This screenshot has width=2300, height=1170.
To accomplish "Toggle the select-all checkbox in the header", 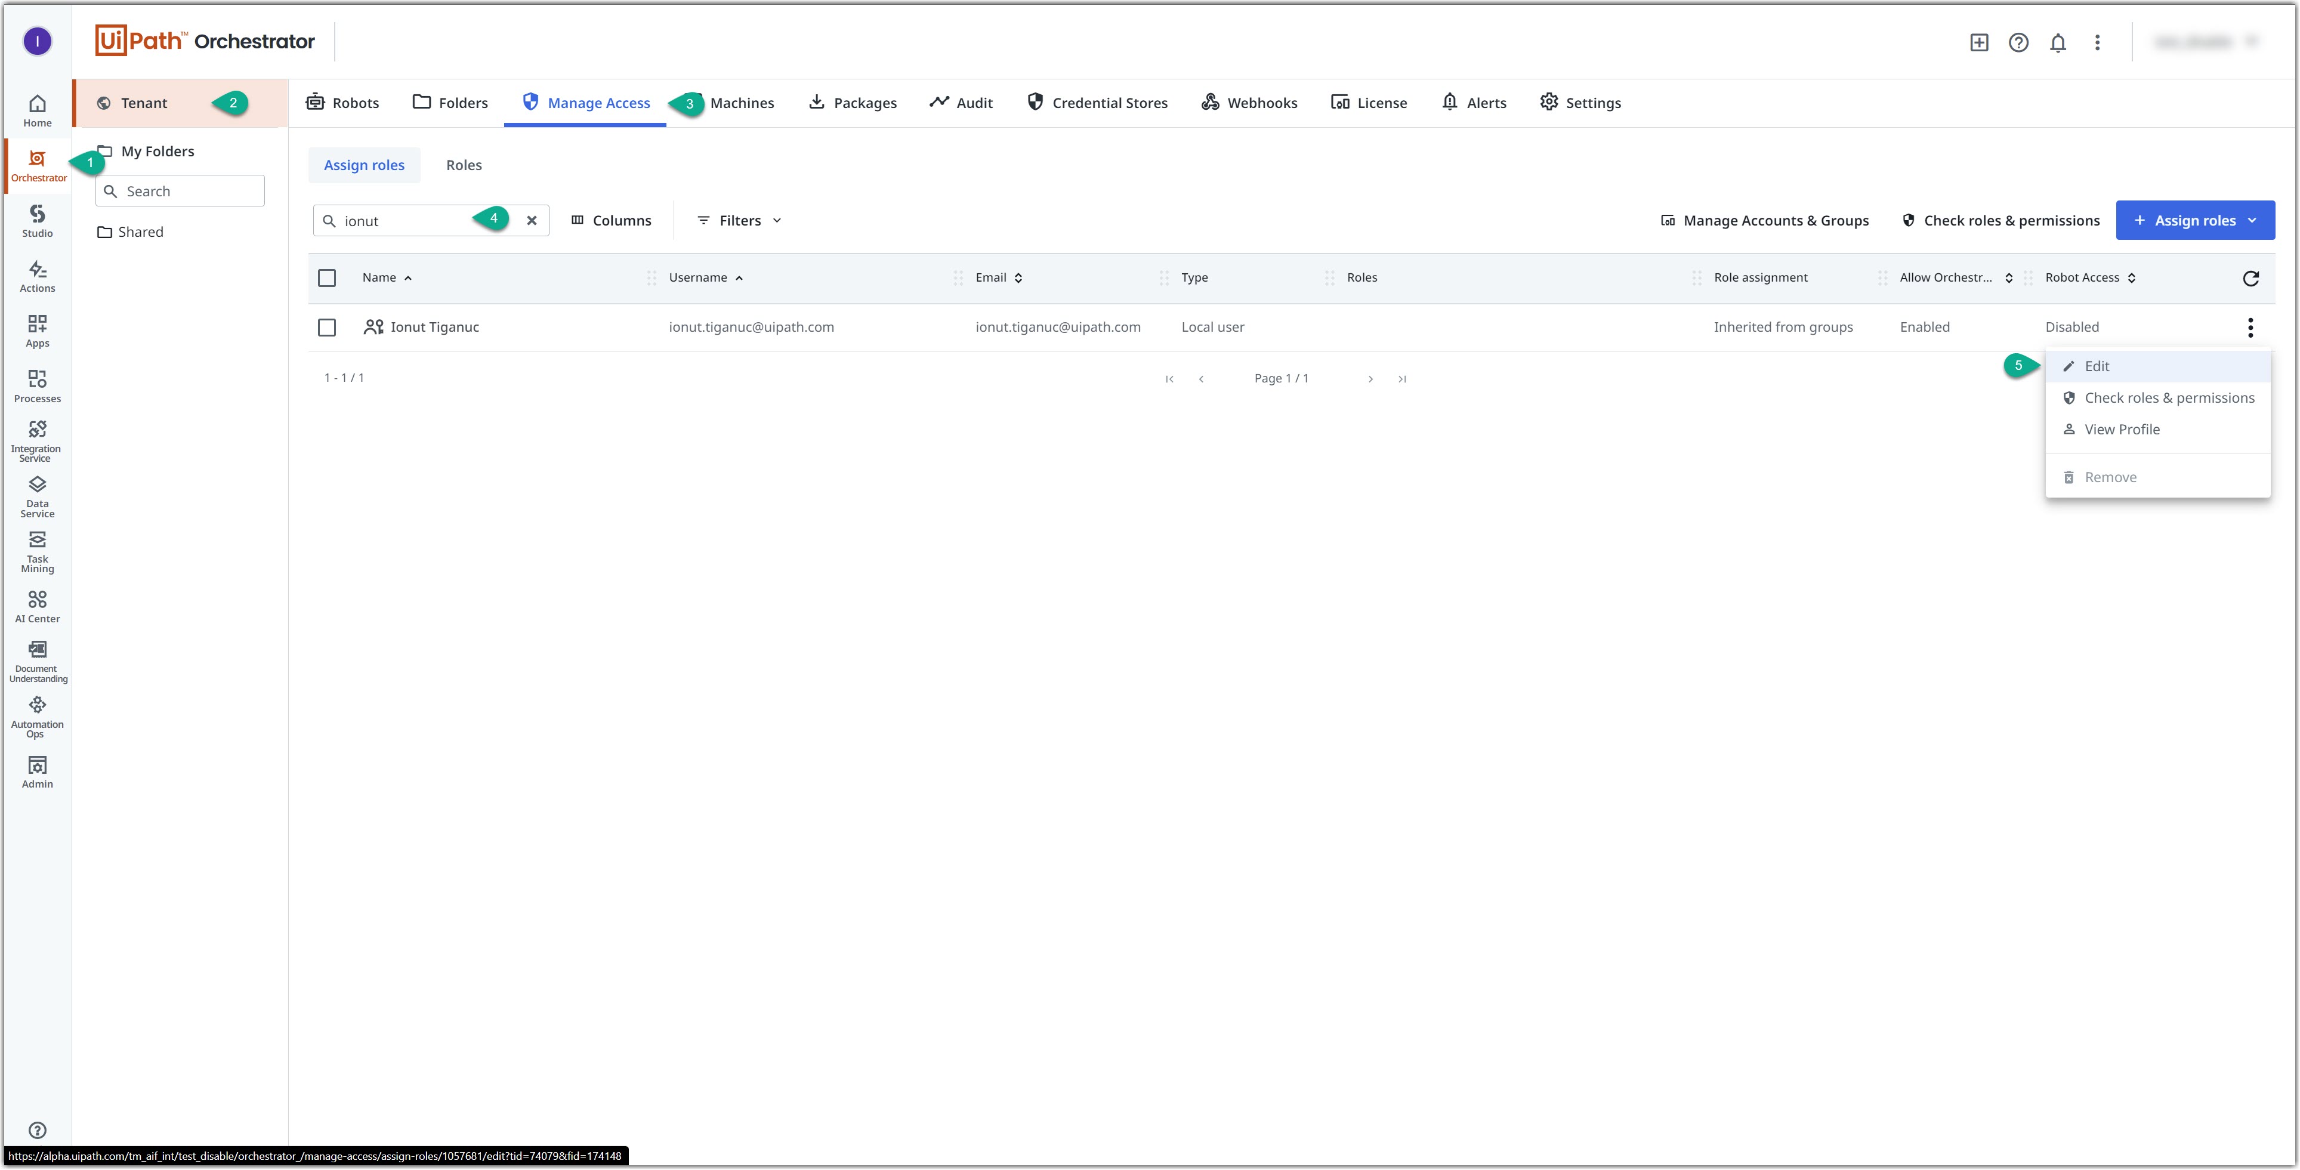I will [x=327, y=278].
